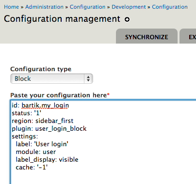Click the 'Configuration management' page title
196x184 pixels.
(62, 19)
